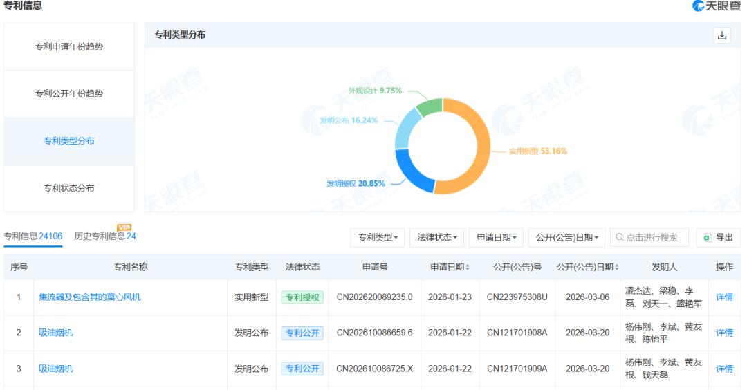The height and width of the screenshot is (390, 747).
Task: Open the 专利类型 filter dropdown
Action: [377, 237]
